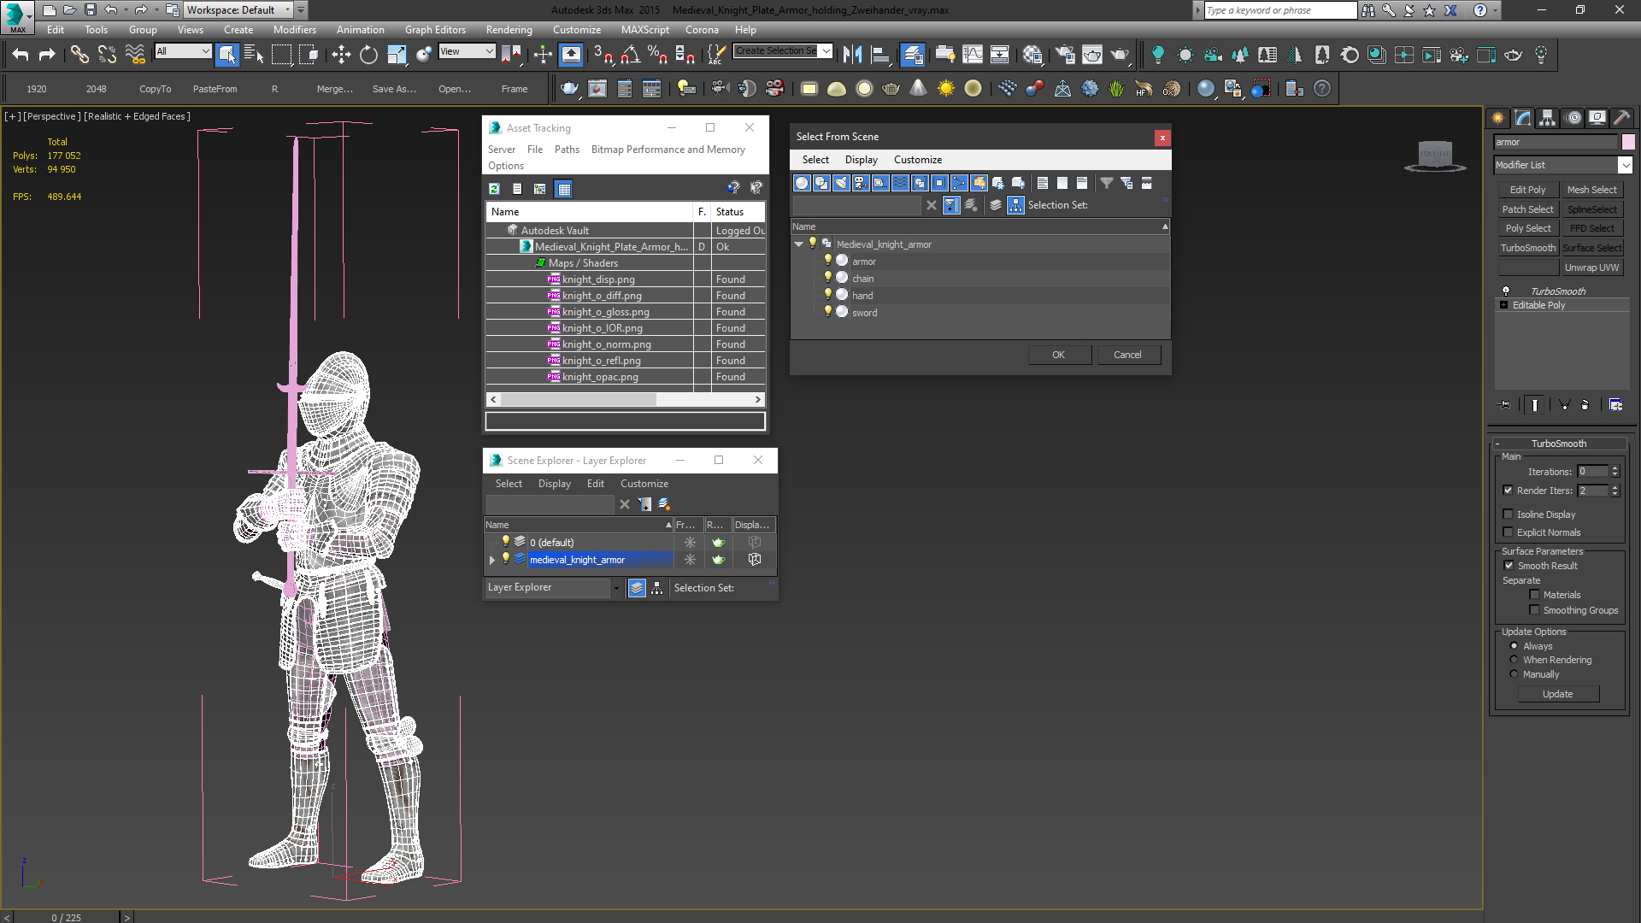Click the pink object color swatch
This screenshot has height=923, width=1641.
coord(1628,142)
